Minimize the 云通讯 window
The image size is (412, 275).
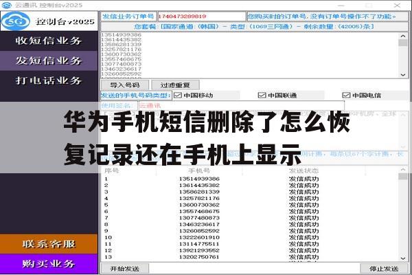(x=341, y=5)
